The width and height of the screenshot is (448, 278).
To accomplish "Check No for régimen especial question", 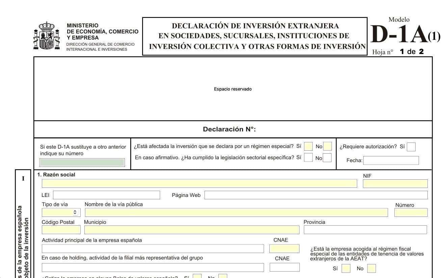I will tap(327, 146).
